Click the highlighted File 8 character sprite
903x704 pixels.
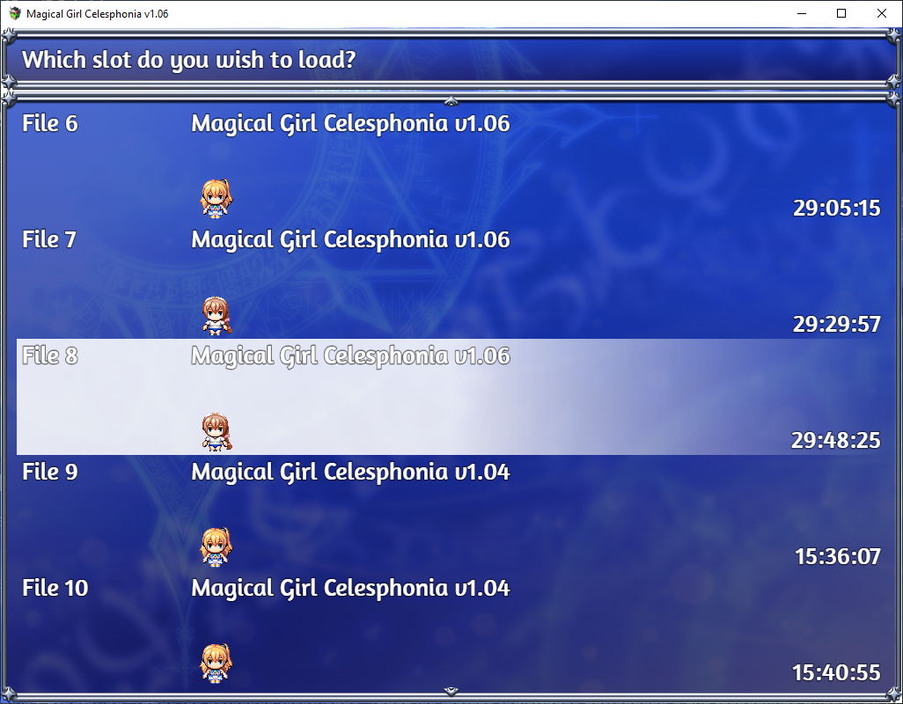coord(217,431)
